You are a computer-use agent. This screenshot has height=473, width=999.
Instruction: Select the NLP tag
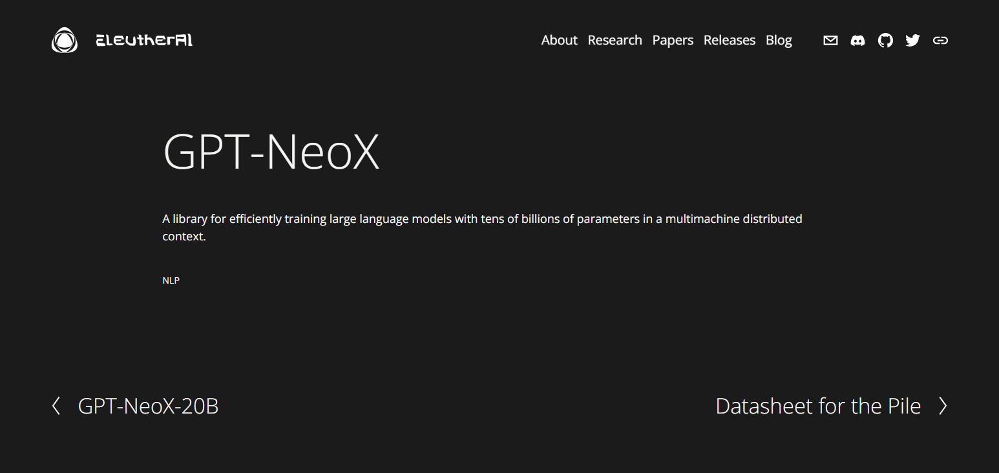pos(171,280)
